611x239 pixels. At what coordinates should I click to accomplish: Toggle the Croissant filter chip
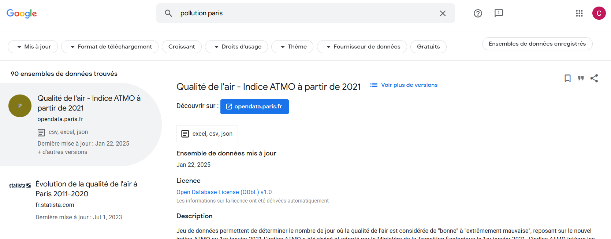(182, 47)
